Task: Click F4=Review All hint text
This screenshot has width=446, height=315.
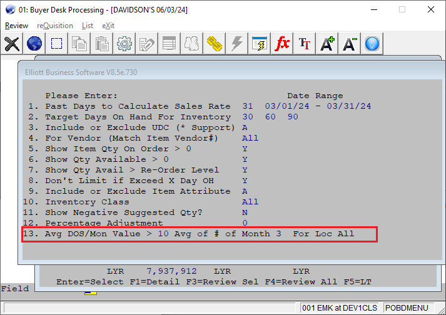Action: click(302, 282)
